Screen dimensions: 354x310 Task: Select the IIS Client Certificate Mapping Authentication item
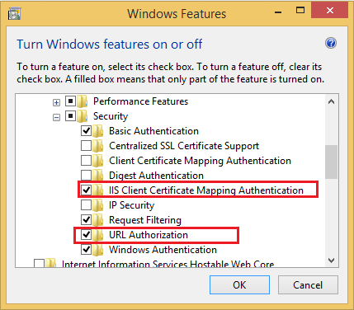(206, 190)
